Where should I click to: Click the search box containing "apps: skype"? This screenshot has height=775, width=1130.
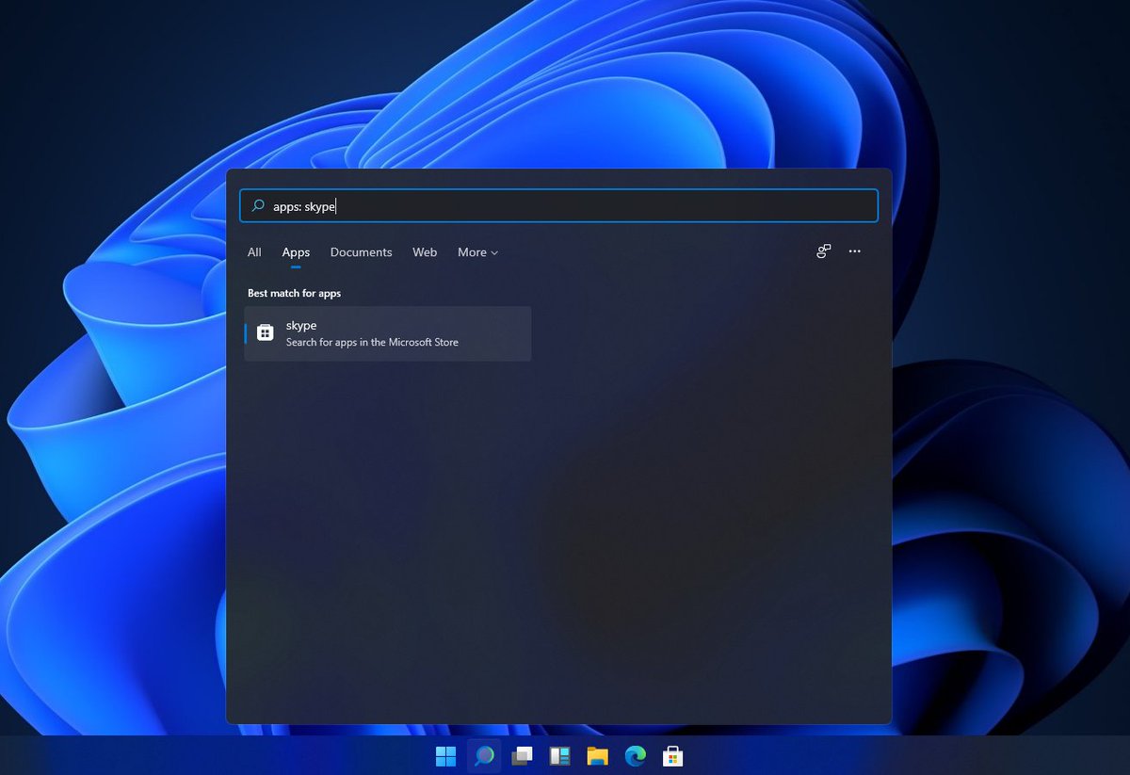[x=558, y=206]
